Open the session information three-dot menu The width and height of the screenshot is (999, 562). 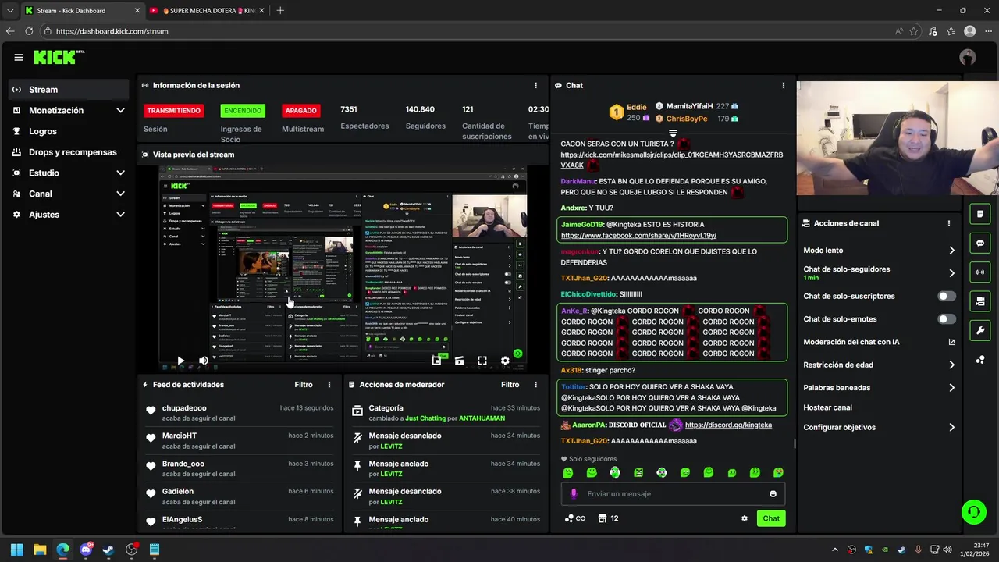[x=535, y=85]
